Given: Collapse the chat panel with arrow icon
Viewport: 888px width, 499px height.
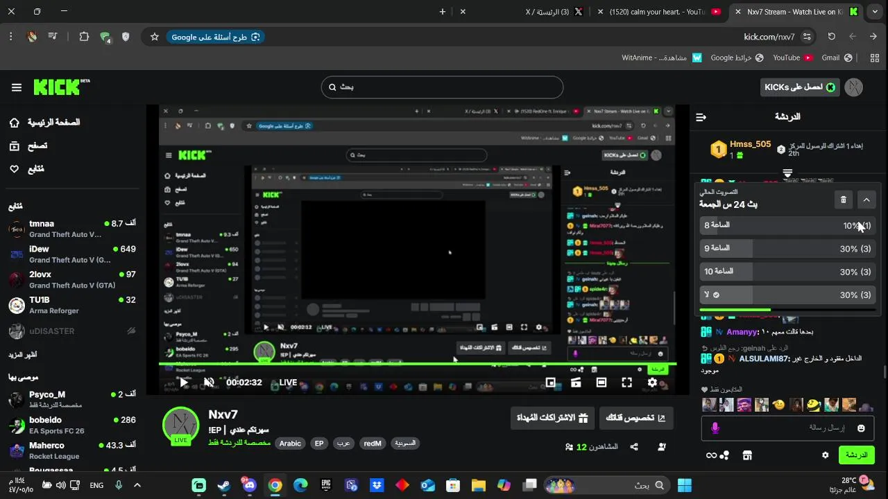Looking at the screenshot, I should [x=701, y=117].
